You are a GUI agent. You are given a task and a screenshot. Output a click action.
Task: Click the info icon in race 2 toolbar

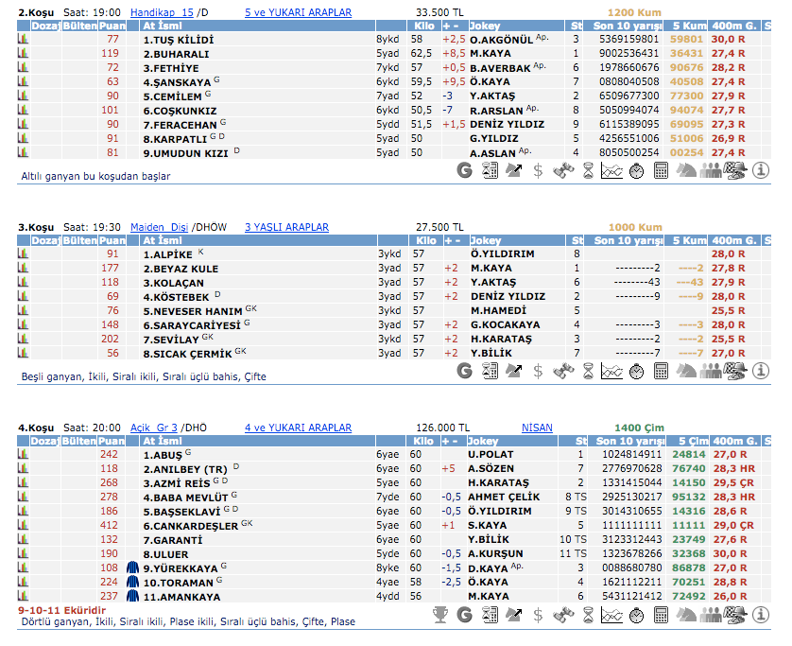(x=761, y=170)
